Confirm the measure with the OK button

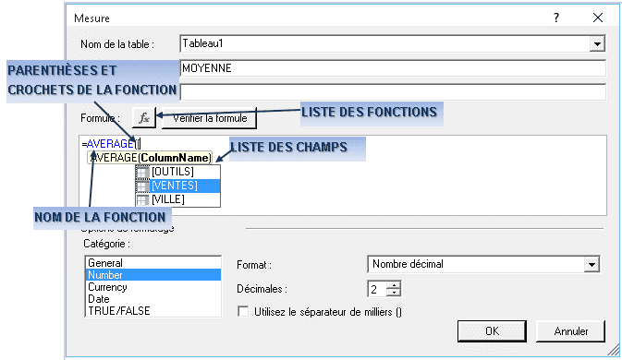(492, 331)
